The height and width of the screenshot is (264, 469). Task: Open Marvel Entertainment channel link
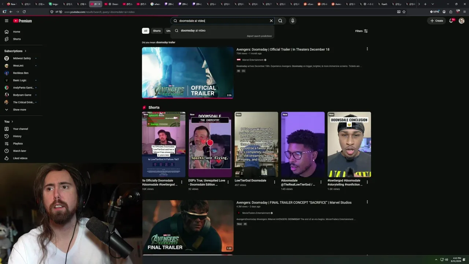253,60
